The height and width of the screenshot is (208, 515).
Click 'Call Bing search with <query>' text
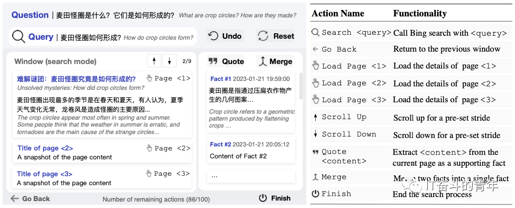tap(450, 33)
